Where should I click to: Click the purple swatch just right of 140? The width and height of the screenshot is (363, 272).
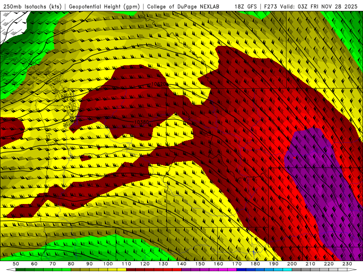(186, 270)
